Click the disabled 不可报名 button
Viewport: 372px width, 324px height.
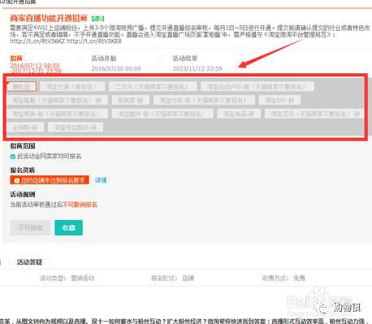pos(30,227)
